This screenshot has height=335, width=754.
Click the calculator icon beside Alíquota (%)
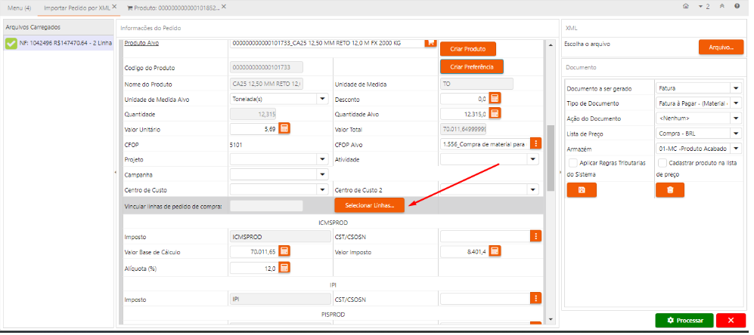coord(285,267)
